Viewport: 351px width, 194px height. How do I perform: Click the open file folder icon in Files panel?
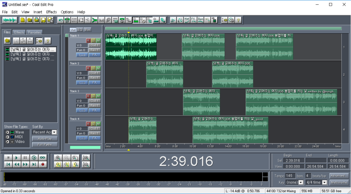pyautogui.click(x=8, y=41)
